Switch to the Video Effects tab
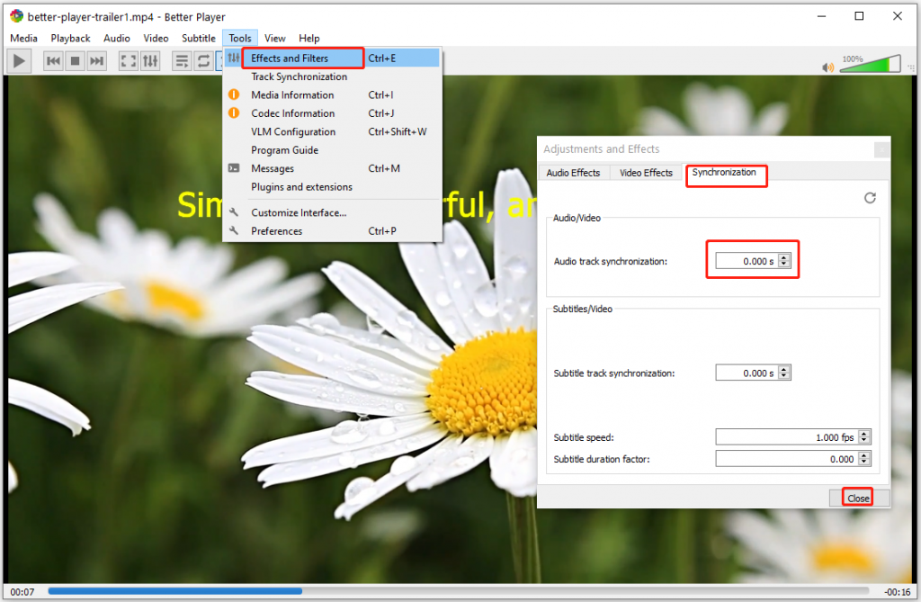921x602 pixels. pyautogui.click(x=646, y=173)
